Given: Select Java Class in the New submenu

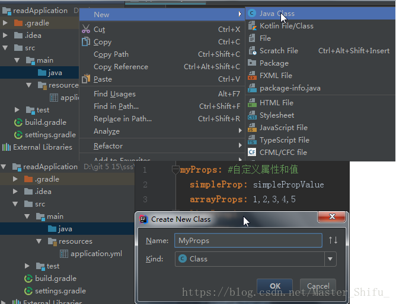Looking at the screenshot, I should (x=320, y=14).
